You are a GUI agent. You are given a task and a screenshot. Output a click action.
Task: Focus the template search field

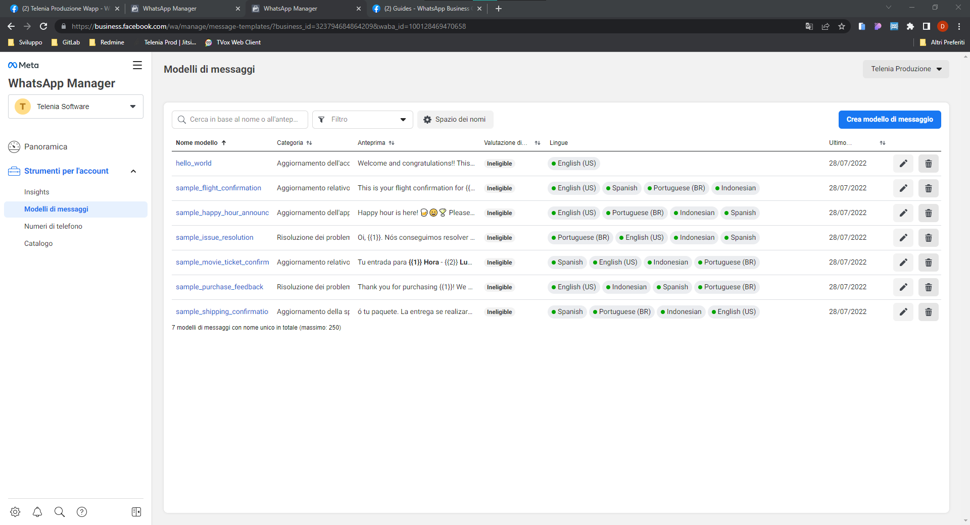(x=240, y=120)
